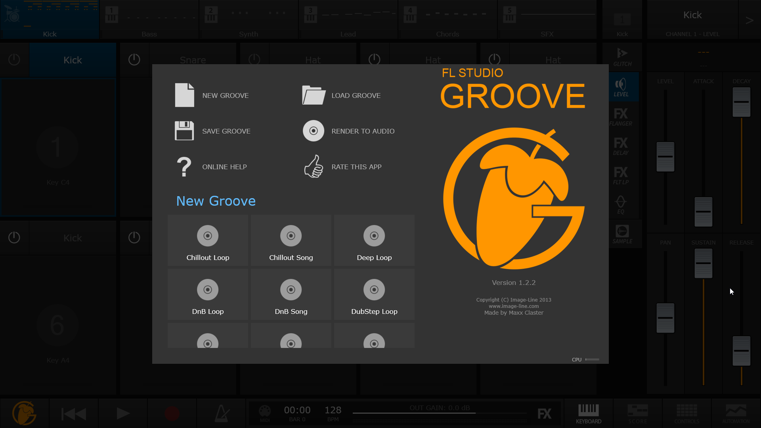Screen dimensions: 761x428
Task: Click drum pad 6 Key A4
Action: (58, 325)
